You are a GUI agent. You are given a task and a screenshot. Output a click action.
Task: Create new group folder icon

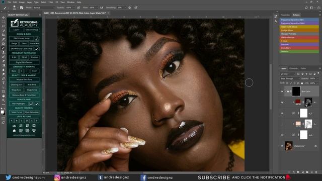pyautogui.click(x=307, y=172)
